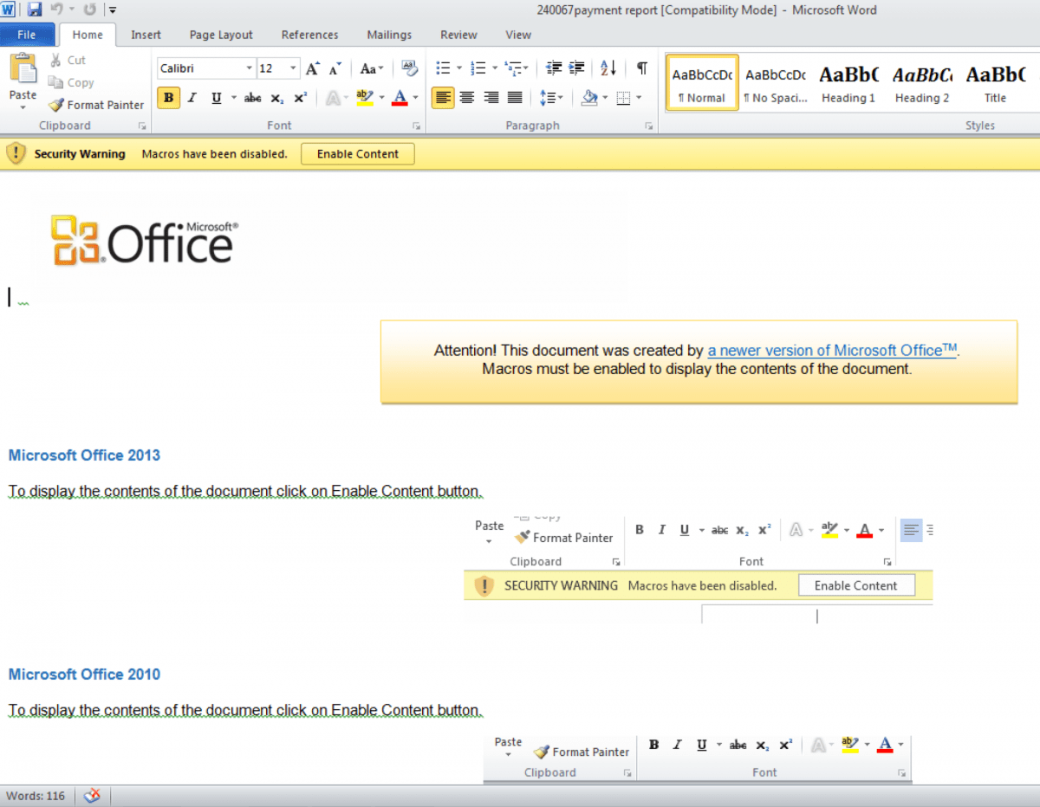The width and height of the screenshot is (1040, 807).
Task: Undo the last action
Action: coord(56,10)
